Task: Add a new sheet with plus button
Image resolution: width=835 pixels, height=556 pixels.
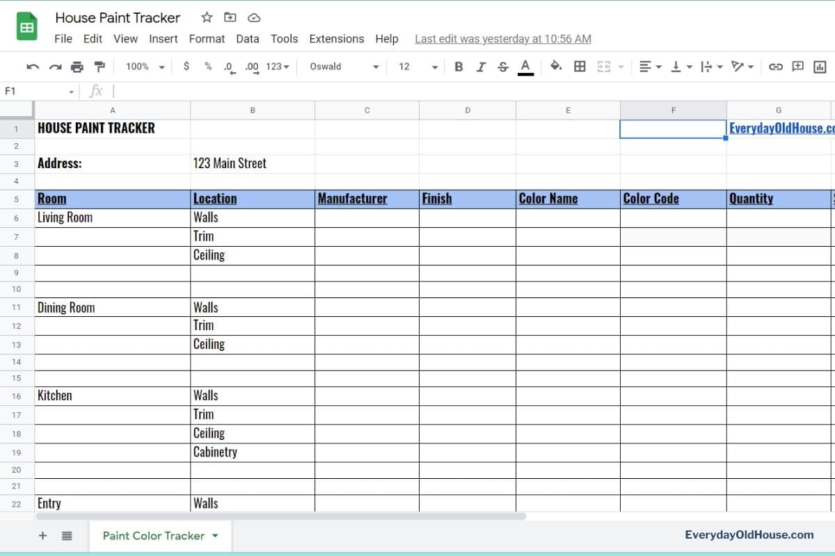Action: 42,535
